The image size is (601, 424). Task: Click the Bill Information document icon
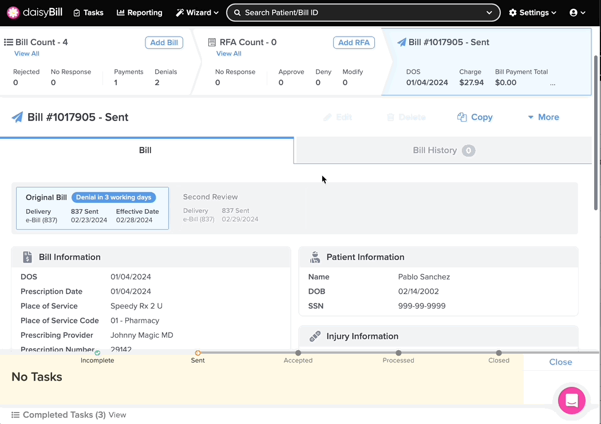(27, 257)
